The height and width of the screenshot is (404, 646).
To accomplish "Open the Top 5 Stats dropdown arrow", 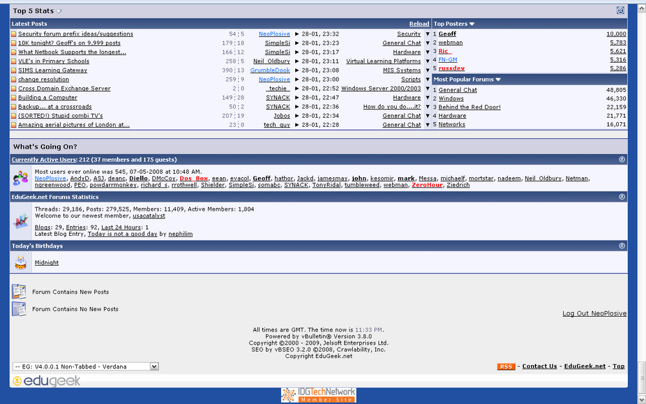I will (59, 11).
